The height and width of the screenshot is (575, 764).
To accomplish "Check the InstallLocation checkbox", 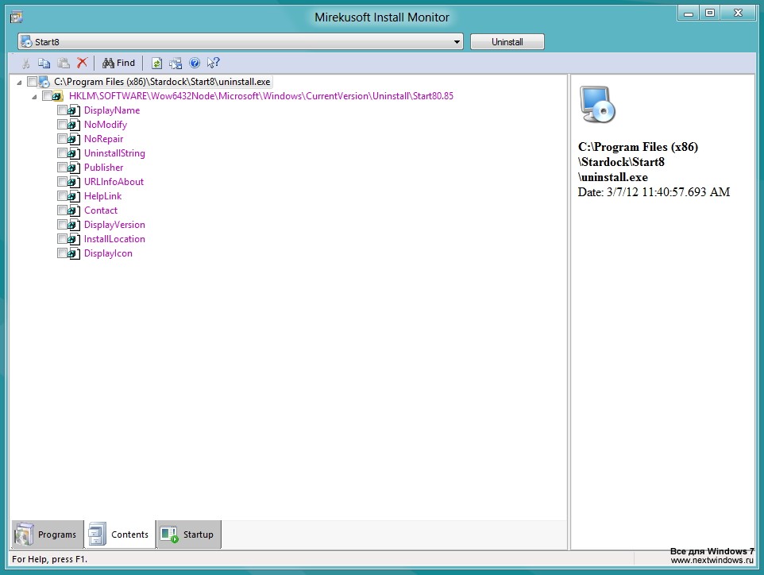I will tap(62, 239).
